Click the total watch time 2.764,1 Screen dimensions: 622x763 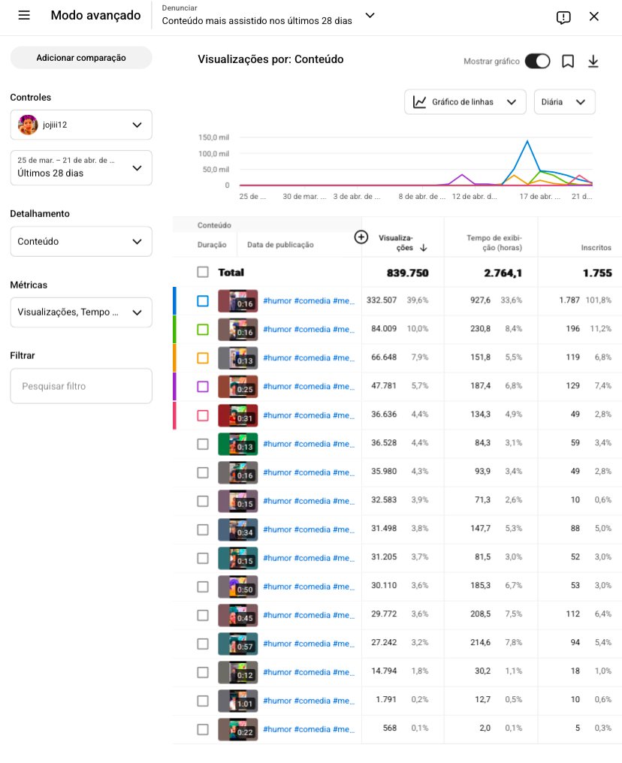[x=503, y=273]
